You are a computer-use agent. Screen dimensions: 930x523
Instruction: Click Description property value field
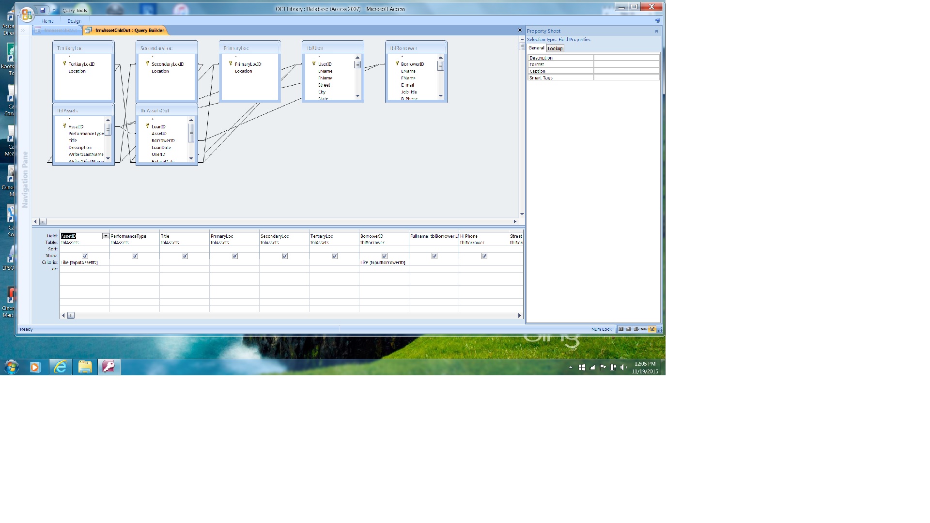(x=627, y=58)
